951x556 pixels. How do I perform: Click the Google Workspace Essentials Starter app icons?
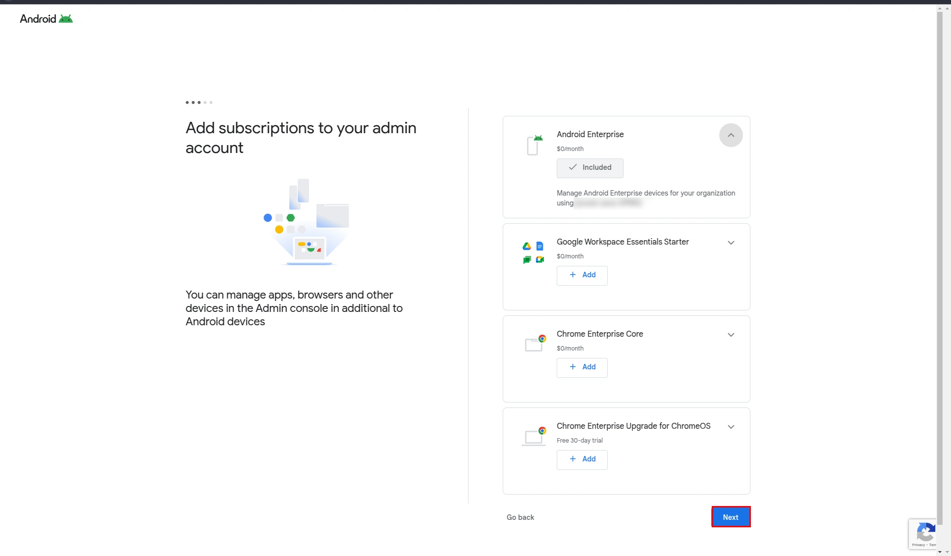coord(532,253)
